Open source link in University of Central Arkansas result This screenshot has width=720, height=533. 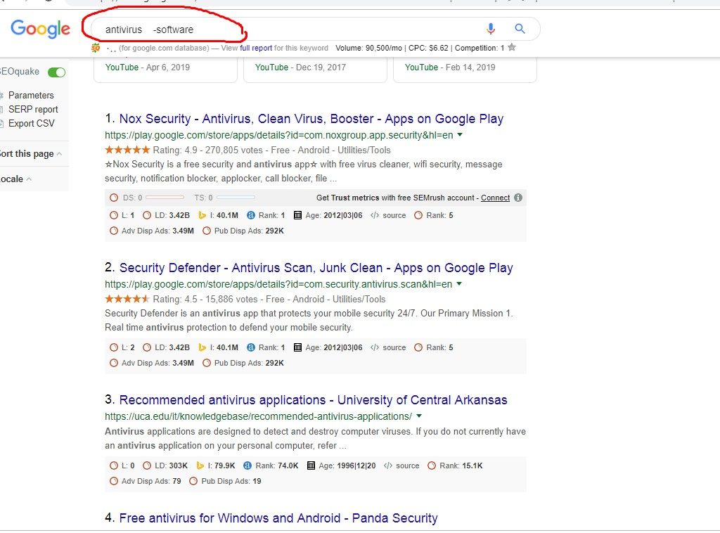401,465
